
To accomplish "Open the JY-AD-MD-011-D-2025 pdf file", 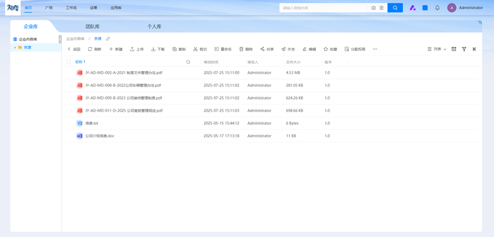I will pyautogui.click(x=124, y=110).
